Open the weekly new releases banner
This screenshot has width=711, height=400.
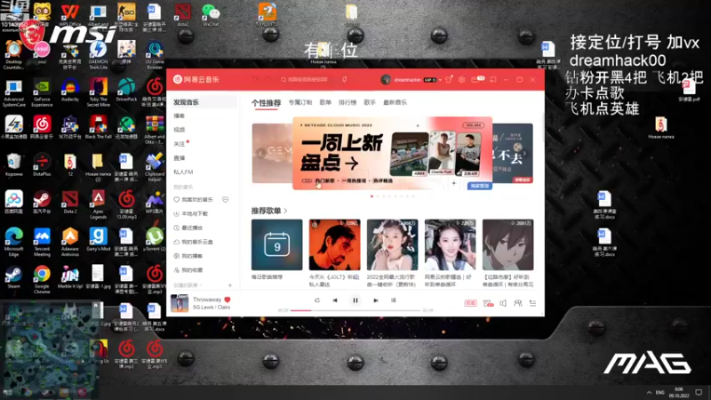tap(392, 153)
